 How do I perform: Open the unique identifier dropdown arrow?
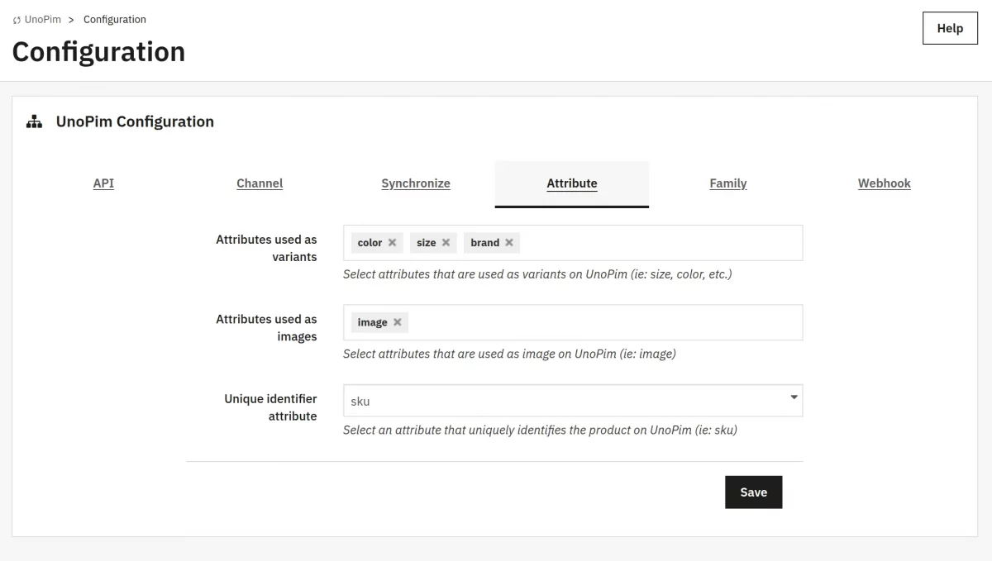point(794,397)
